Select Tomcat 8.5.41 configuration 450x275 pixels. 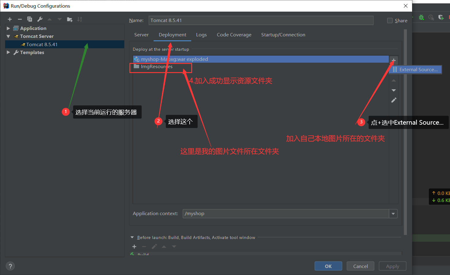(65, 44)
